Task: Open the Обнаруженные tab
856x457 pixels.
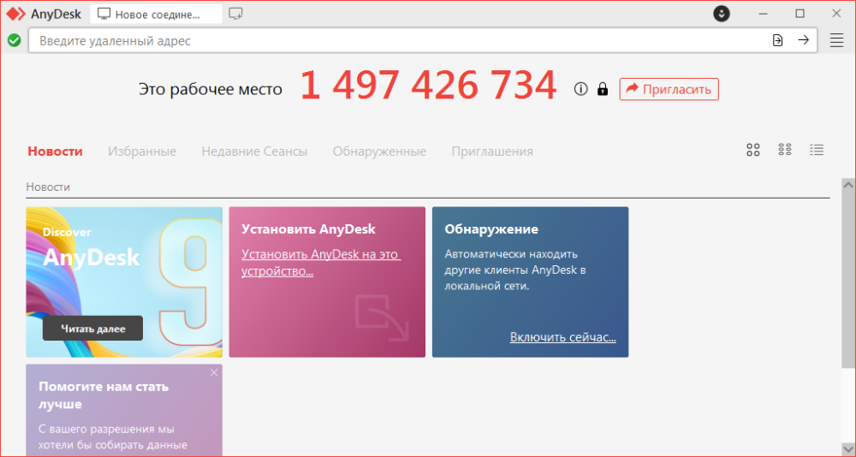Action: coord(379,151)
